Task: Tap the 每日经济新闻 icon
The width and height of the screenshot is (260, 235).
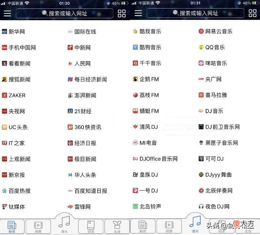Action: 70,80
